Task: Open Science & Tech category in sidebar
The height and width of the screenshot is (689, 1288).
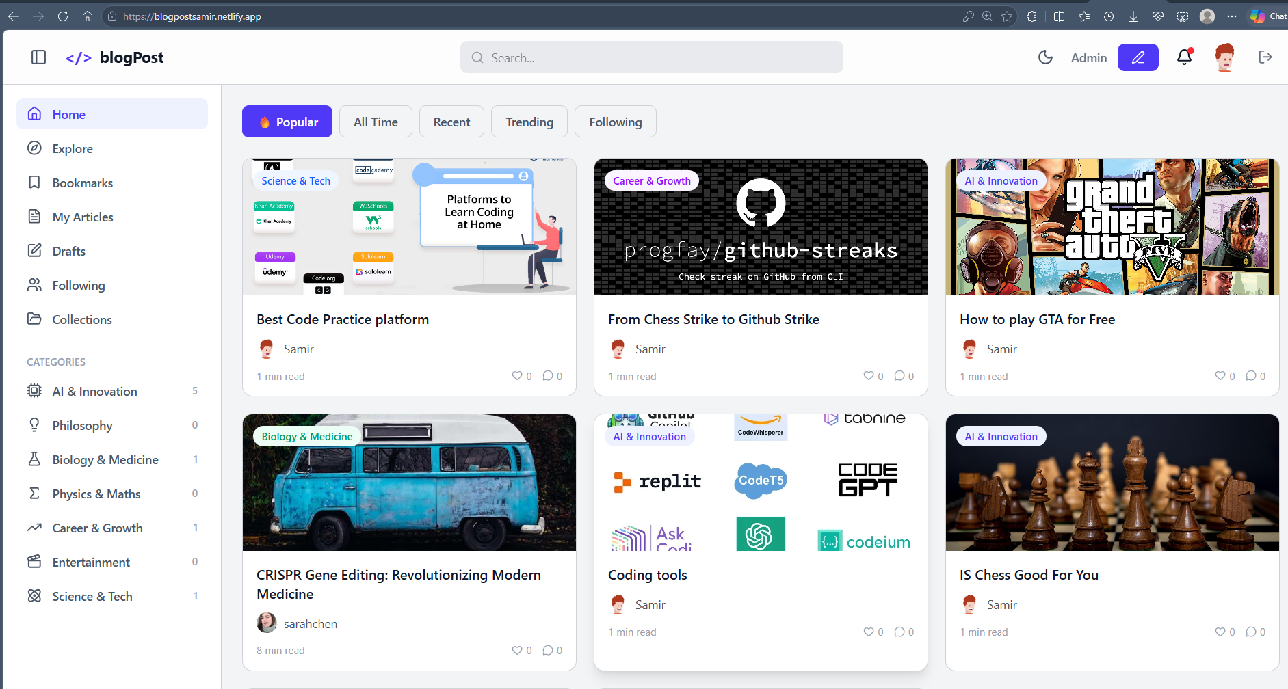Action: (x=112, y=596)
